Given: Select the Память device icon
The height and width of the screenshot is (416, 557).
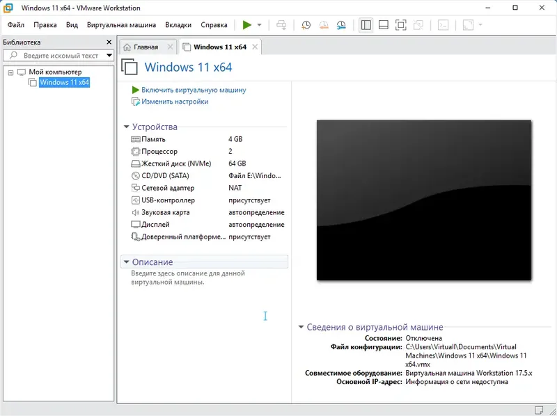Looking at the screenshot, I should [x=136, y=138].
